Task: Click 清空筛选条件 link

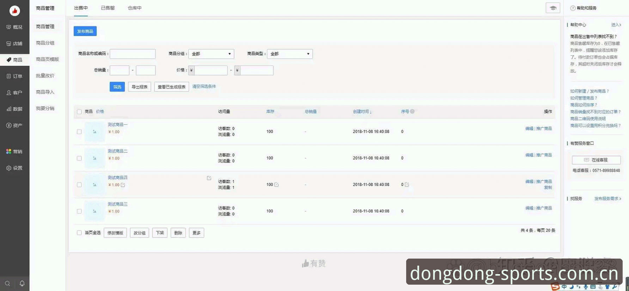Action: [x=204, y=86]
